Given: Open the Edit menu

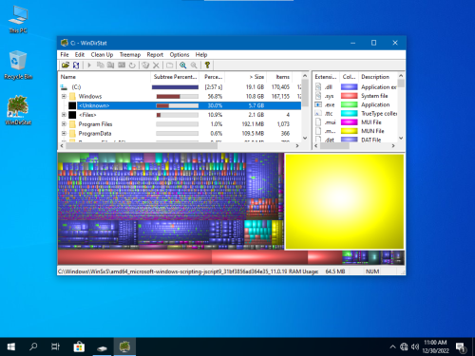Looking at the screenshot, I should (x=80, y=55).
